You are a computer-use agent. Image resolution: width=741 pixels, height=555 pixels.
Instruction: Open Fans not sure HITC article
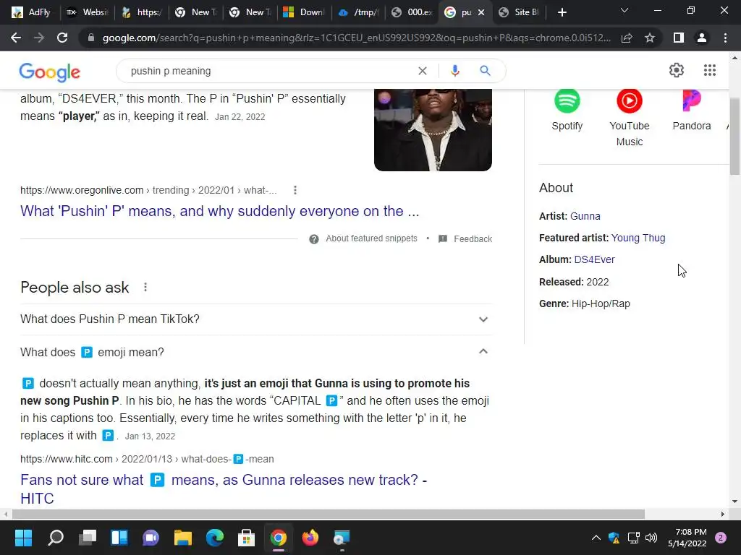click(x=224, y=489)
